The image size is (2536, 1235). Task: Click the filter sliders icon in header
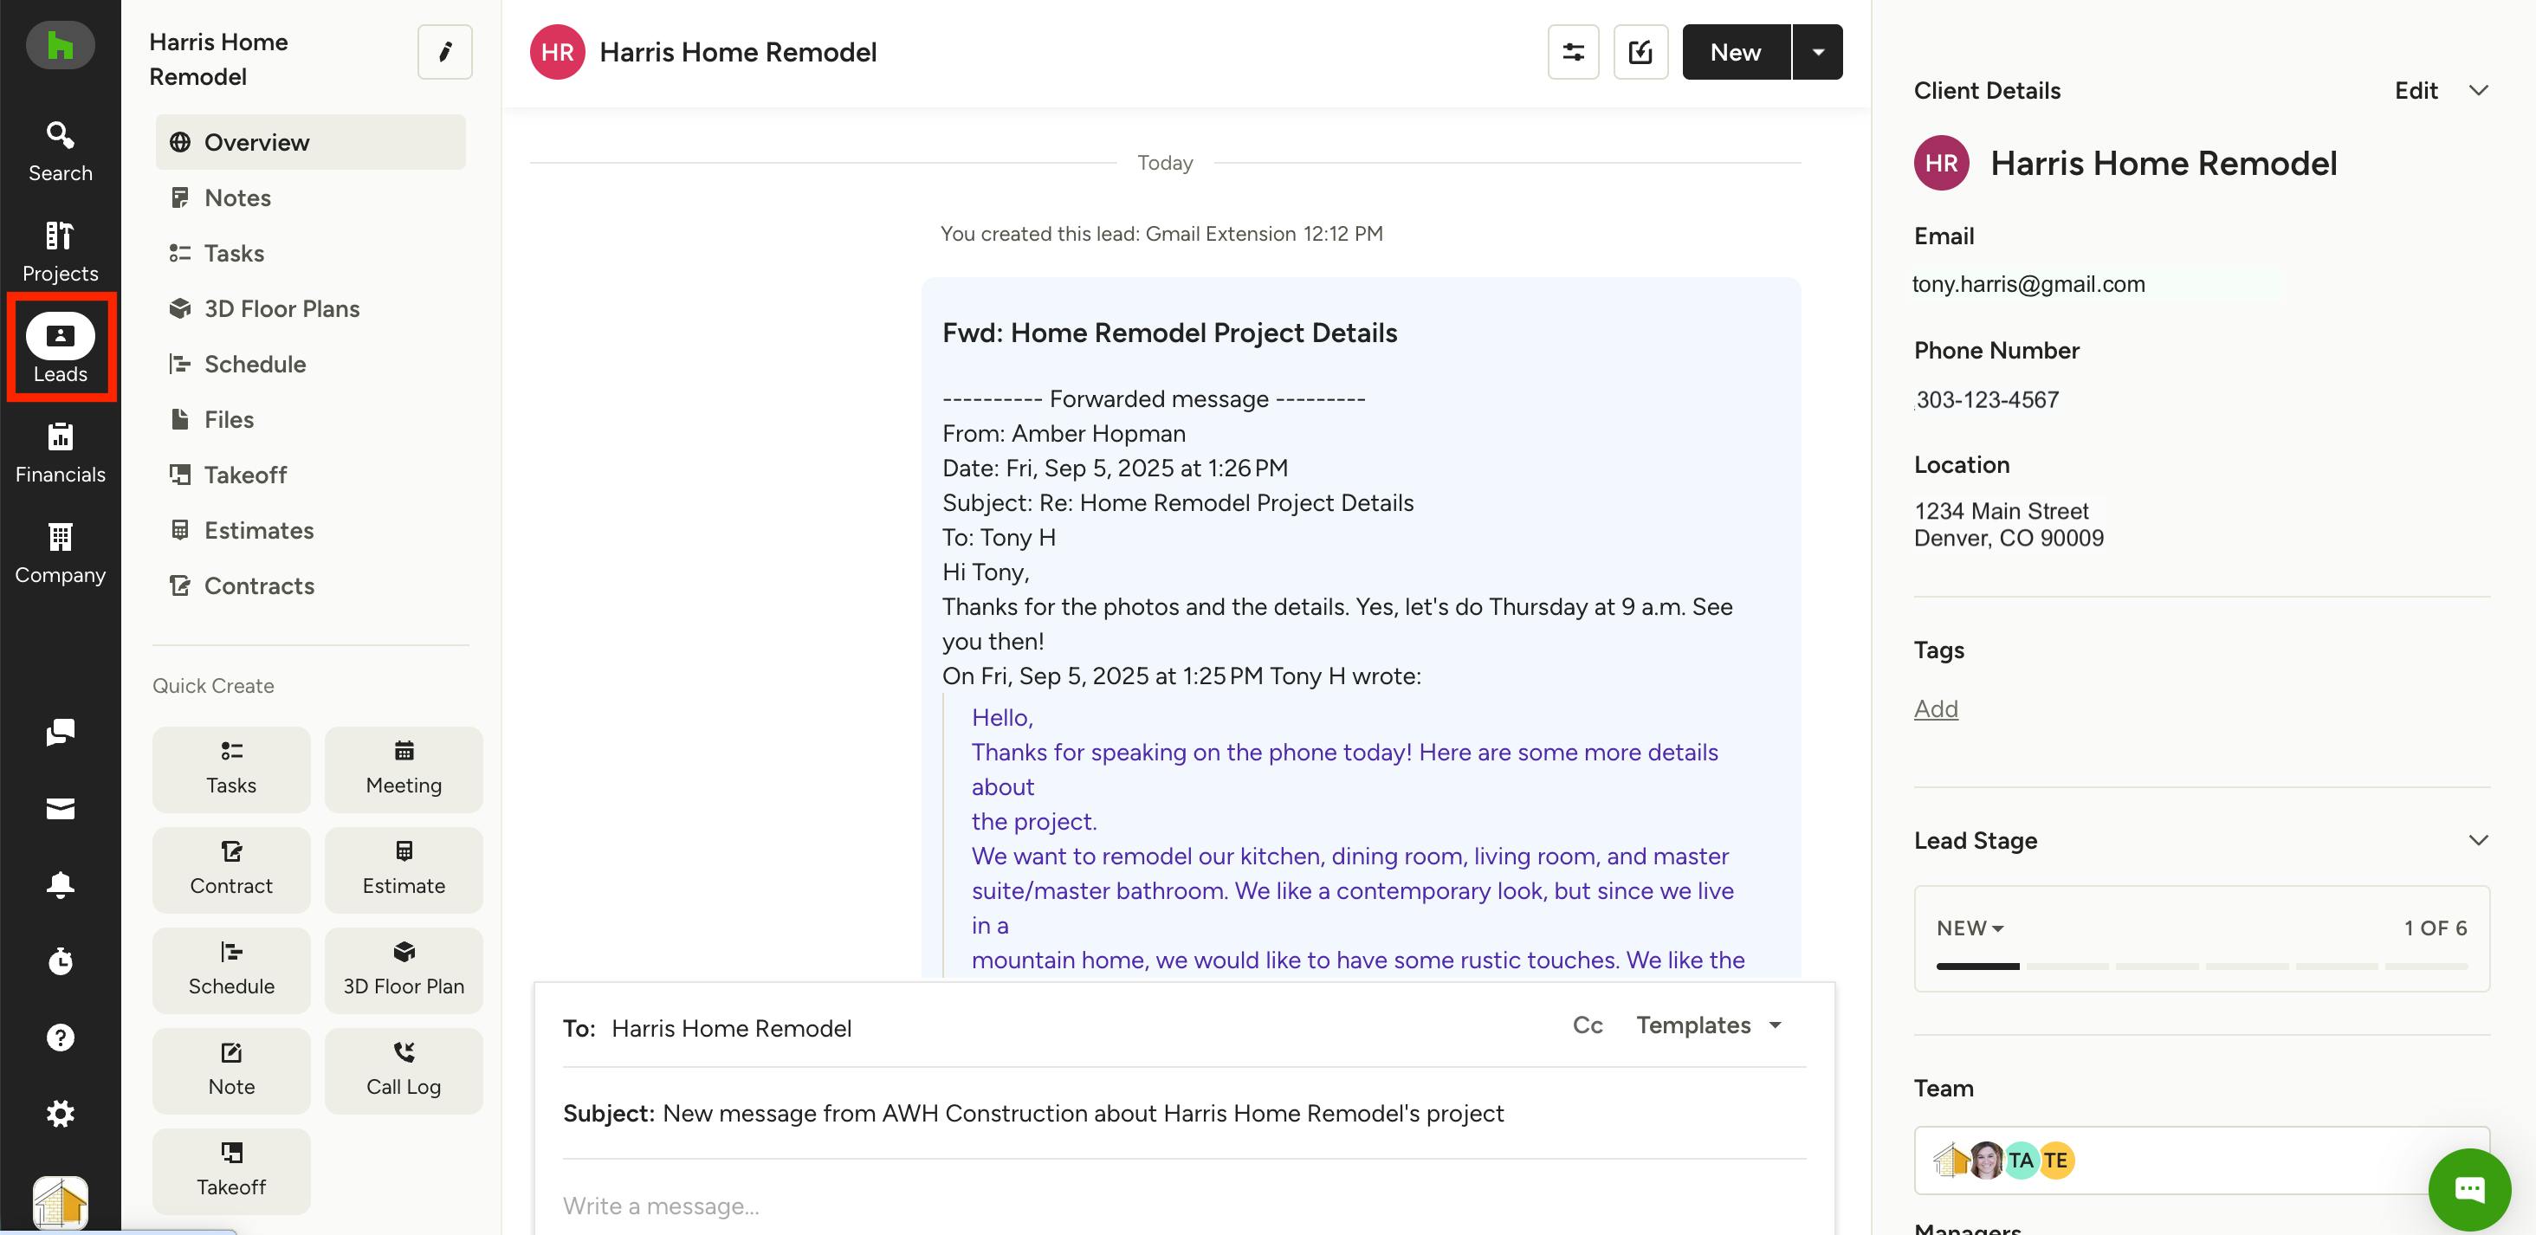[x=1572, y=52]
